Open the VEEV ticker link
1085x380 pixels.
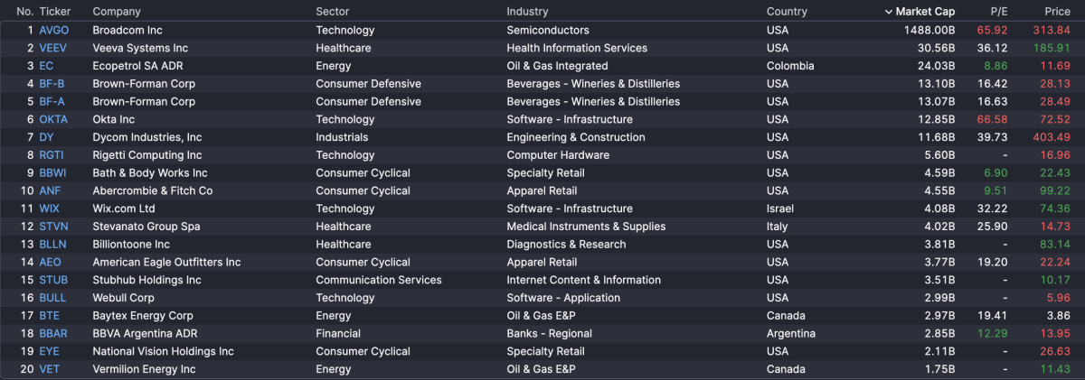tap(54, 48)
